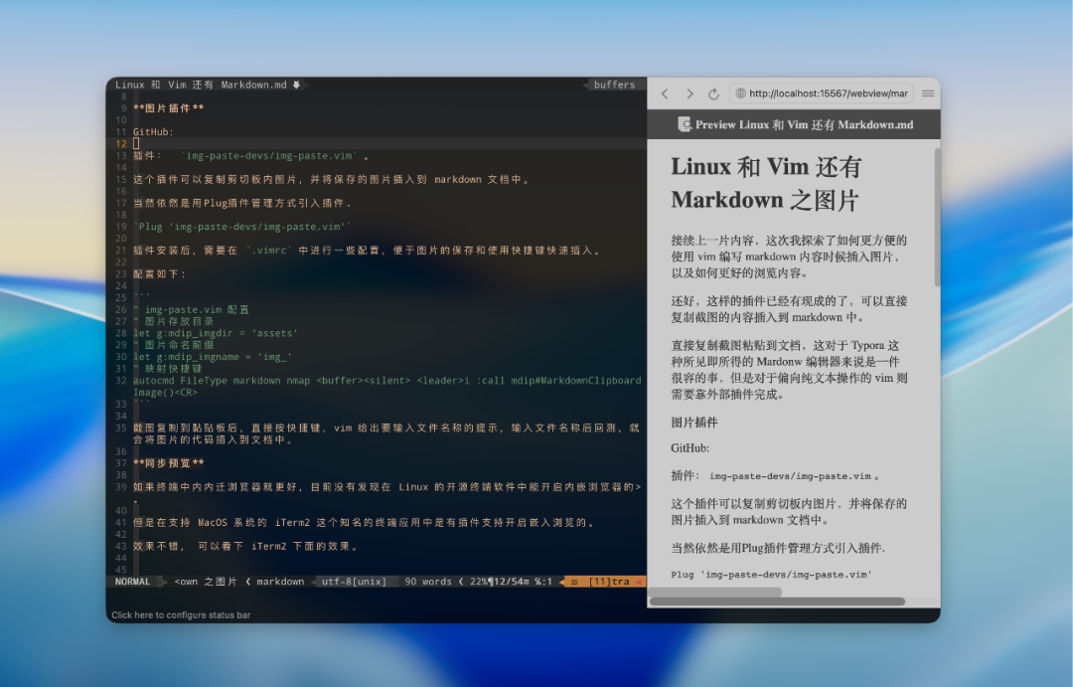This screenshot has width=1073, height=687.
Task: Click the preview paragraph mentioning Typora
Action: click(x=788, y=370)
